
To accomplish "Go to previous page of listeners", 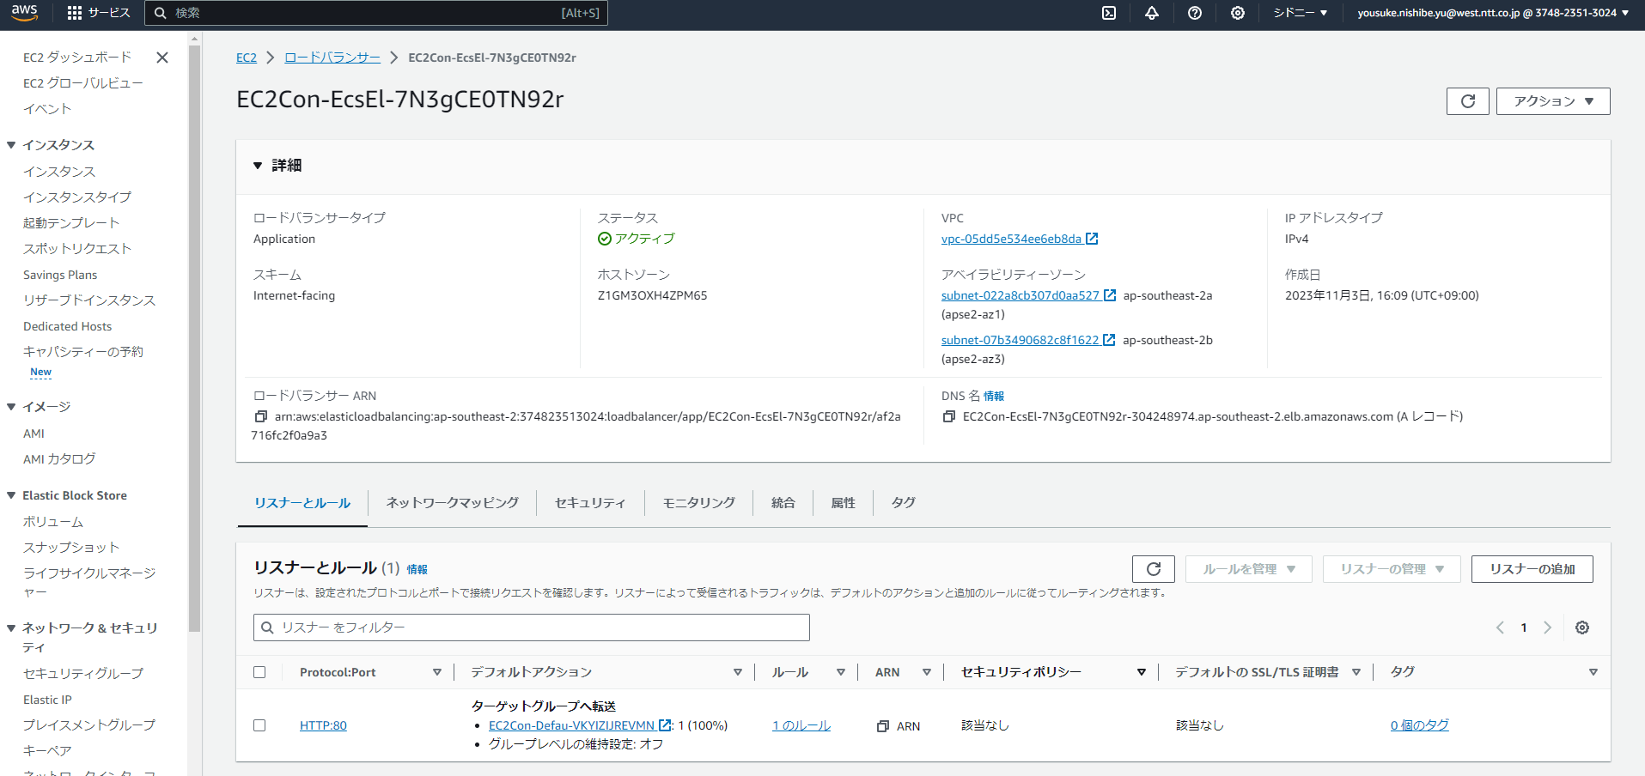I will click(x=1500, y=627).
